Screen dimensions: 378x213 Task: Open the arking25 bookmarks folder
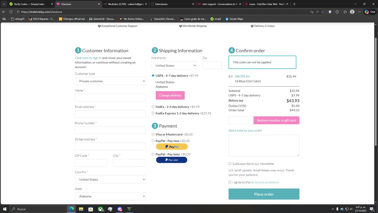18,19
